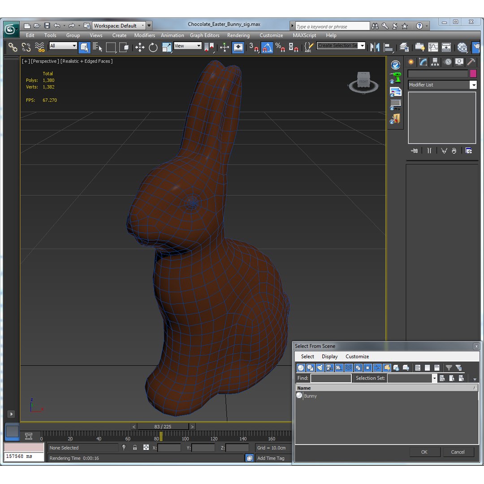Click the Realistic + Edged Faces viewport label
Viewport: 484px width, 484px height.
click(86, 61)
